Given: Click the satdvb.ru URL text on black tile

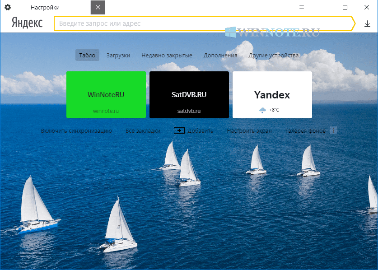Looking at the screenshot, I should pyautogui.click(x=189, y=111).
